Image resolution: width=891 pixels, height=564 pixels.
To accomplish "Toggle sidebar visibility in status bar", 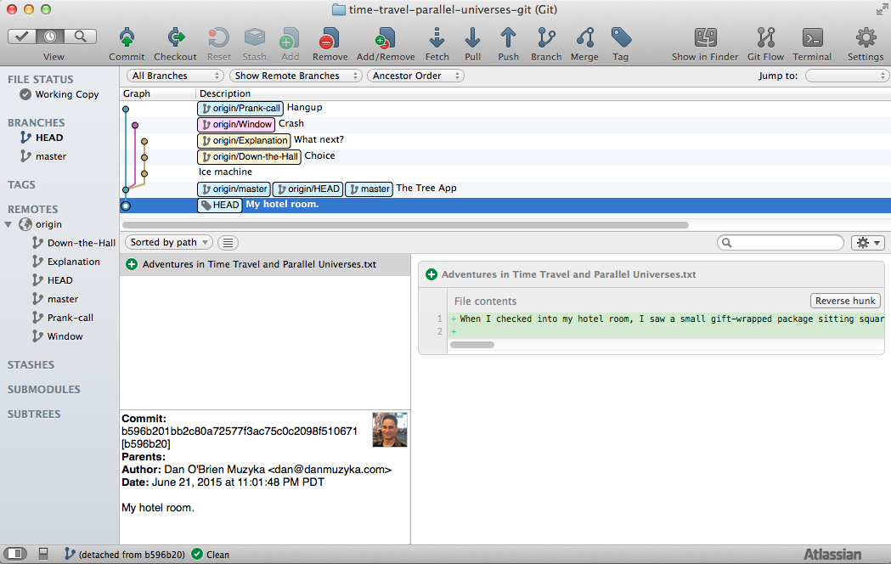I will tap(15, 554).
